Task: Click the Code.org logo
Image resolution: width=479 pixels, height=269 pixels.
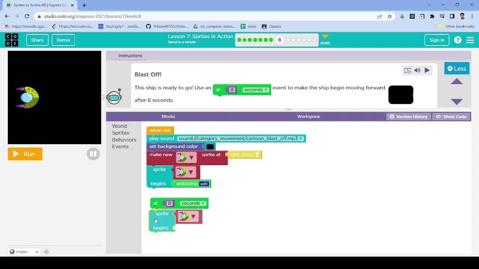Action: [12, 40]
